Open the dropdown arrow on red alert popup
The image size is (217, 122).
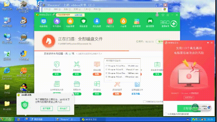tap(208, 43)
